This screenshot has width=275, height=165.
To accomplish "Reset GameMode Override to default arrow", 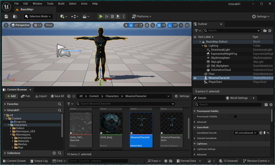I will click(x=268, y=133).
